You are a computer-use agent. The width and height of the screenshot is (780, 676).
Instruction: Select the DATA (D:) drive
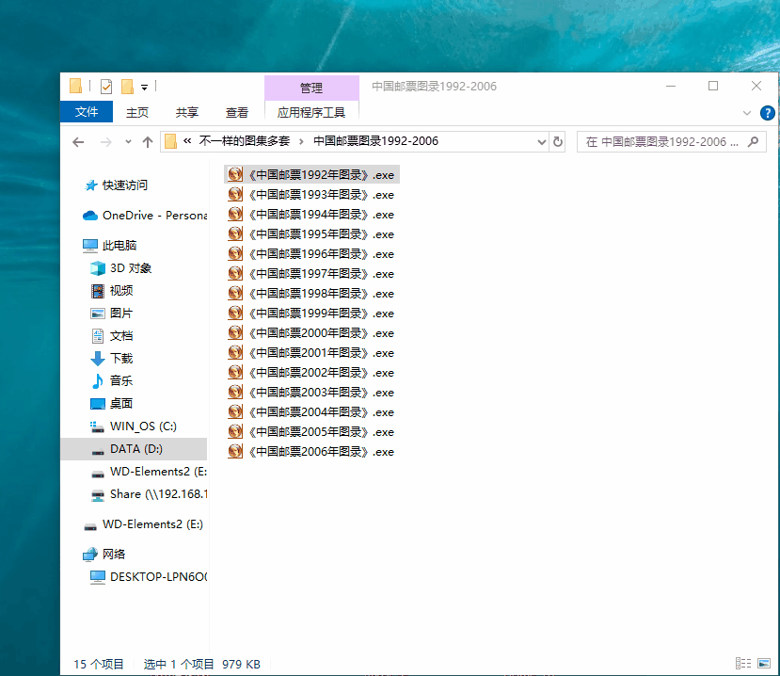click(134, 449)
